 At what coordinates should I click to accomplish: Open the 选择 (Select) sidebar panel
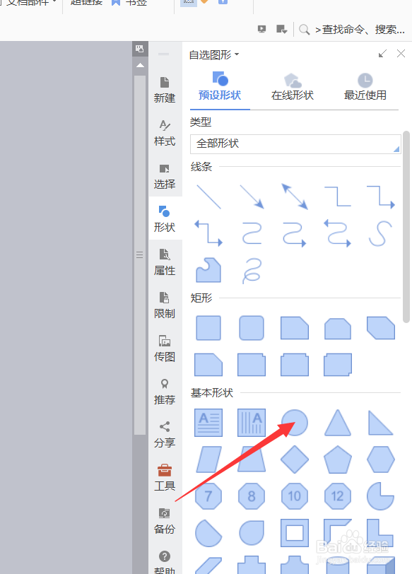[165, 176]
